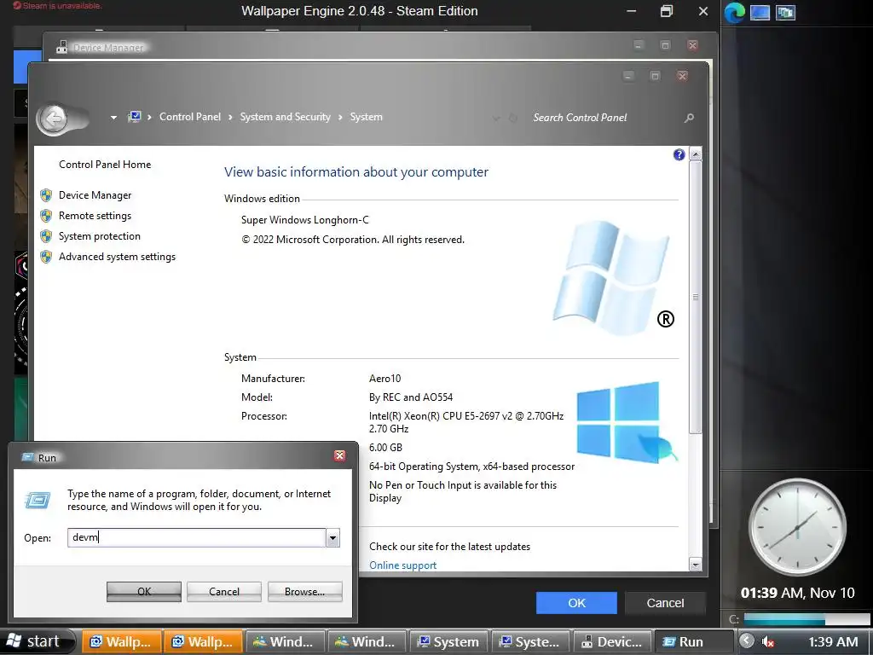Switch to Syste... taskbar button

(x=530, y=641)
